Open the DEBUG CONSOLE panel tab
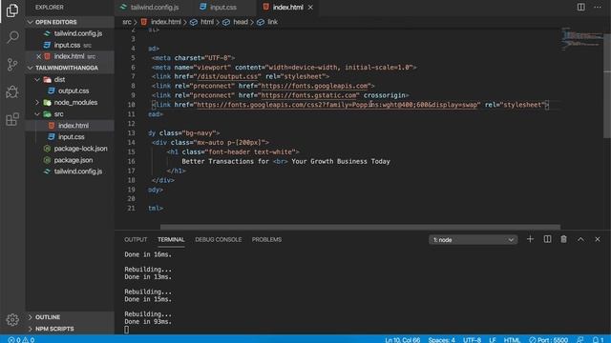 coord(219,239)
